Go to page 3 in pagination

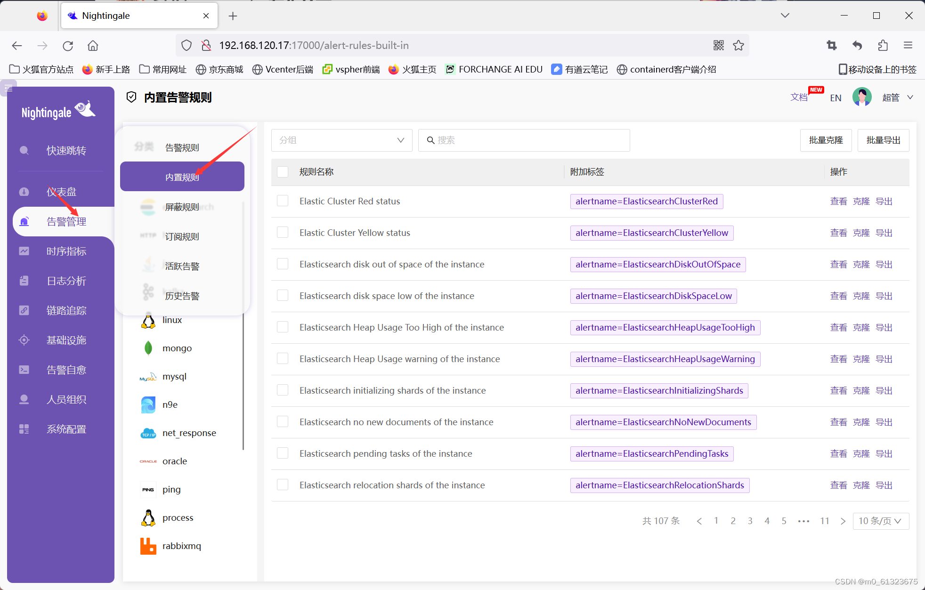tap(750, 521)
